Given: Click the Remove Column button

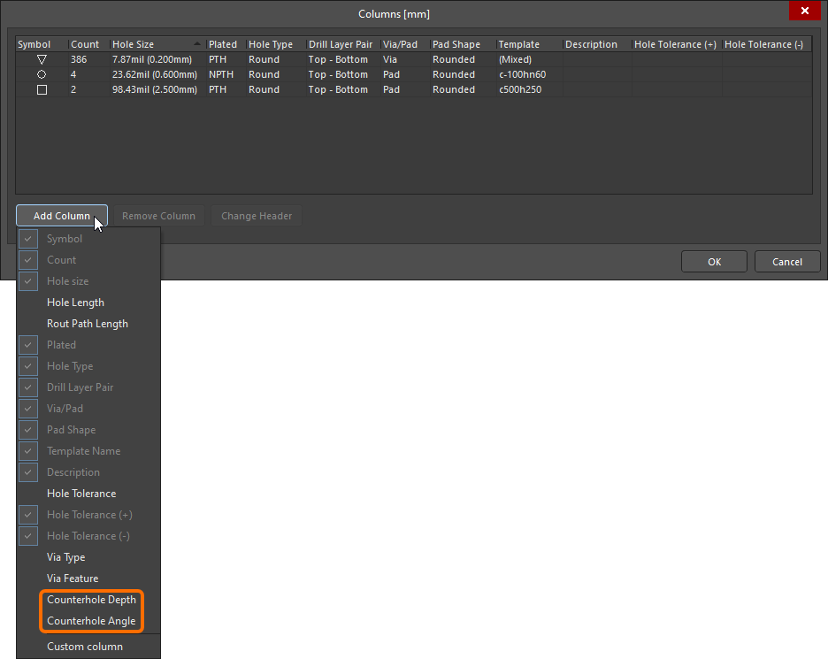Looking at the screenshot, I should pos(158,216).
